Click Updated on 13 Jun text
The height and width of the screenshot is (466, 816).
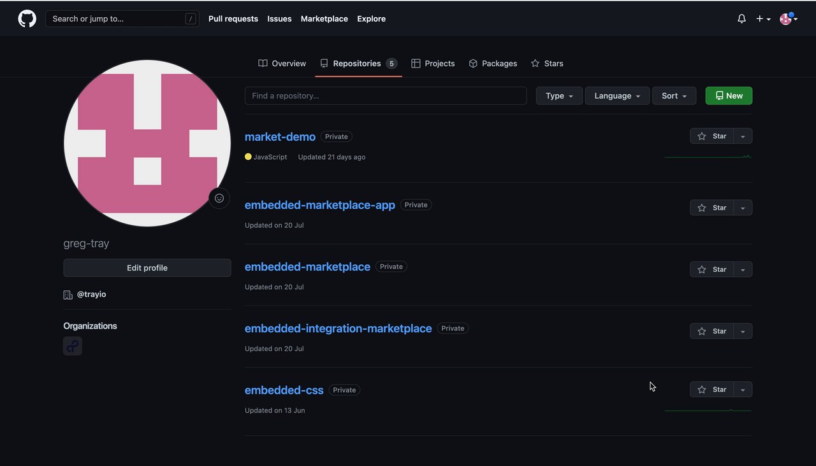275,411
